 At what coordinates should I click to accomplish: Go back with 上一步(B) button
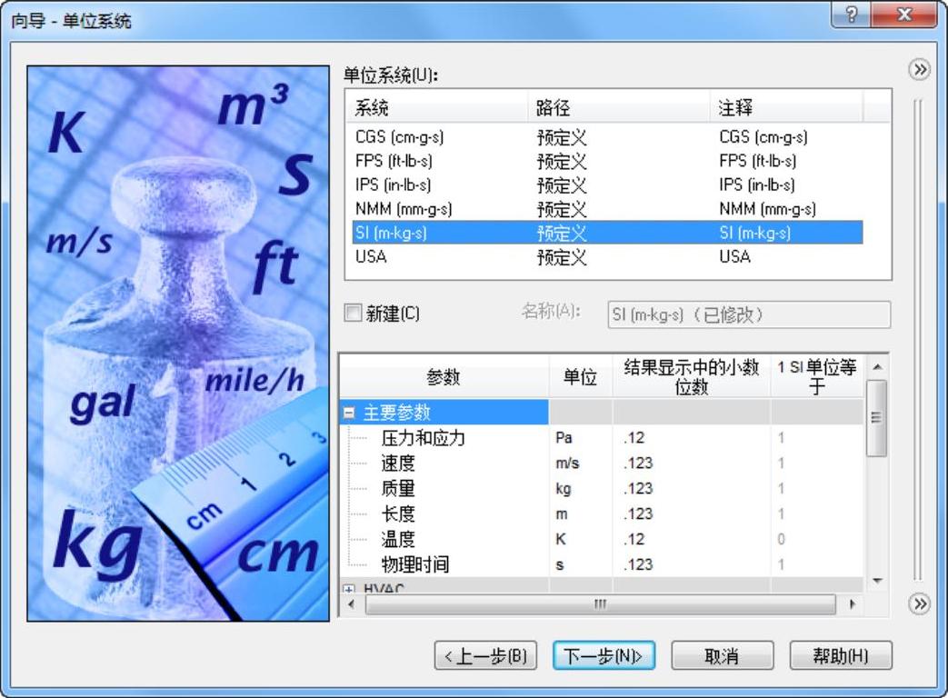click(485, 655)
